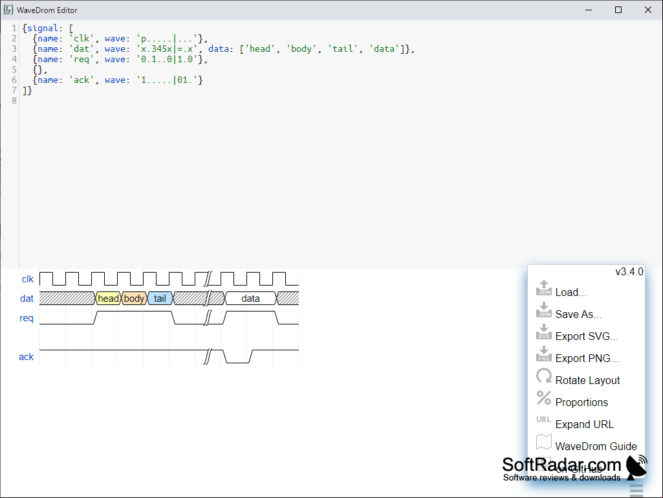The width and height of the screenshot is (663, 498).
Task: Click the clk signal label in the waveform
Action: [27, 280]
